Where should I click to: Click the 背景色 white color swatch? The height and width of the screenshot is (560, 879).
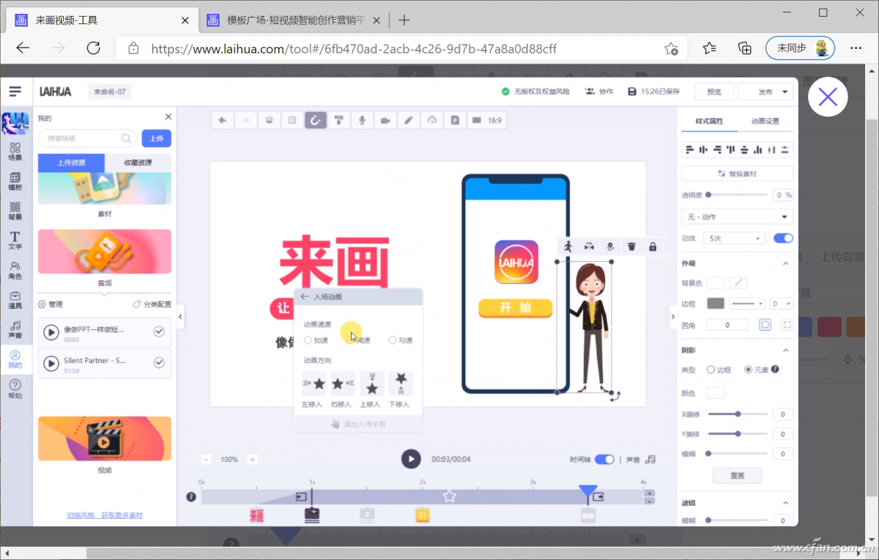tap(715, 283)
